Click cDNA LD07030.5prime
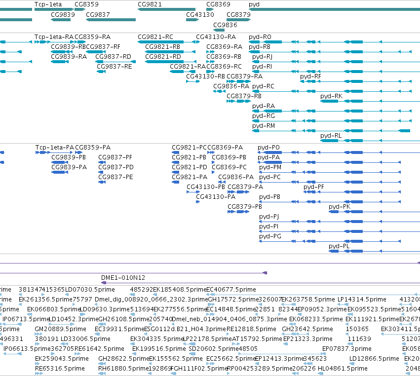Image resolution: width=420 pixels, height=376 pixels. (90, 290)
